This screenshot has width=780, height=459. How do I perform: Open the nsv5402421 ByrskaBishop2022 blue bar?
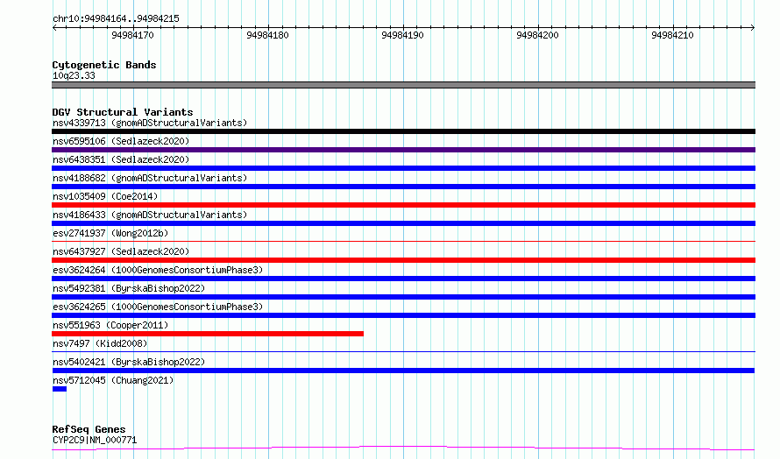(403, 371)
